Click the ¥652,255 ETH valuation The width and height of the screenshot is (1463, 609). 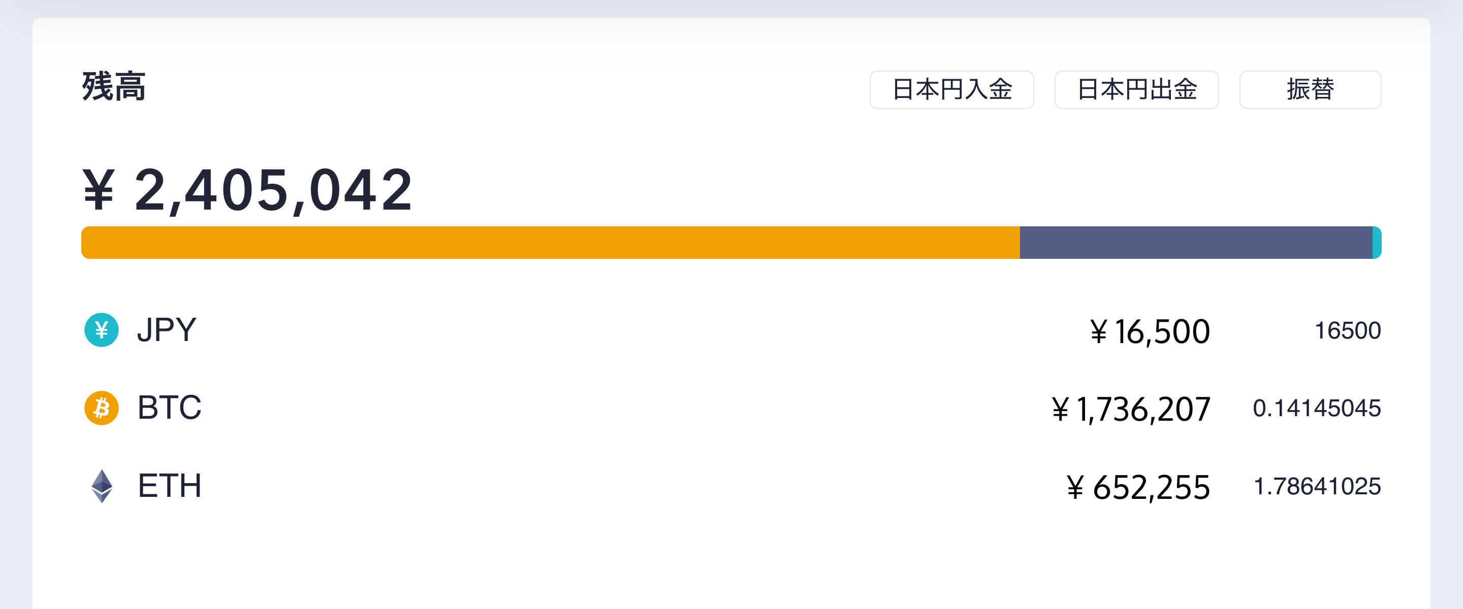[1138, 487]
